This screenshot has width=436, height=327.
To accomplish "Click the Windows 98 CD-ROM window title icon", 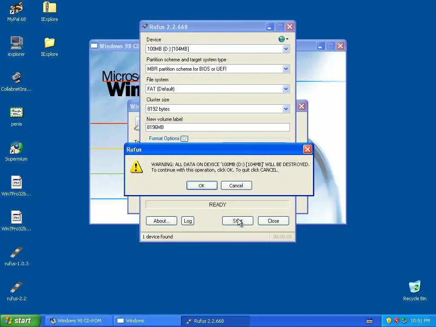I will pos(94,46).
